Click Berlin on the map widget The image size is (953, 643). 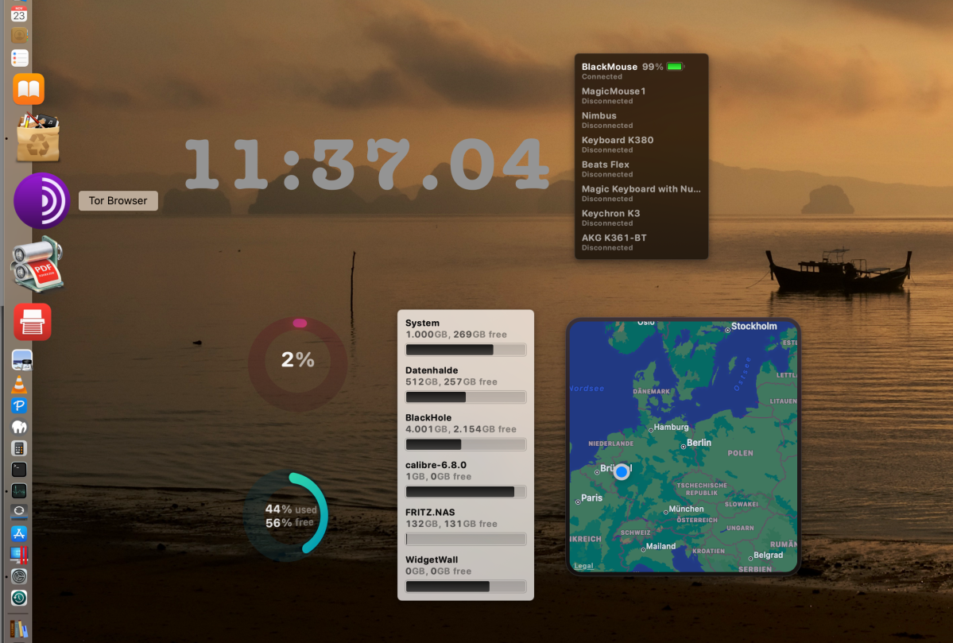[x=699, y=443]
